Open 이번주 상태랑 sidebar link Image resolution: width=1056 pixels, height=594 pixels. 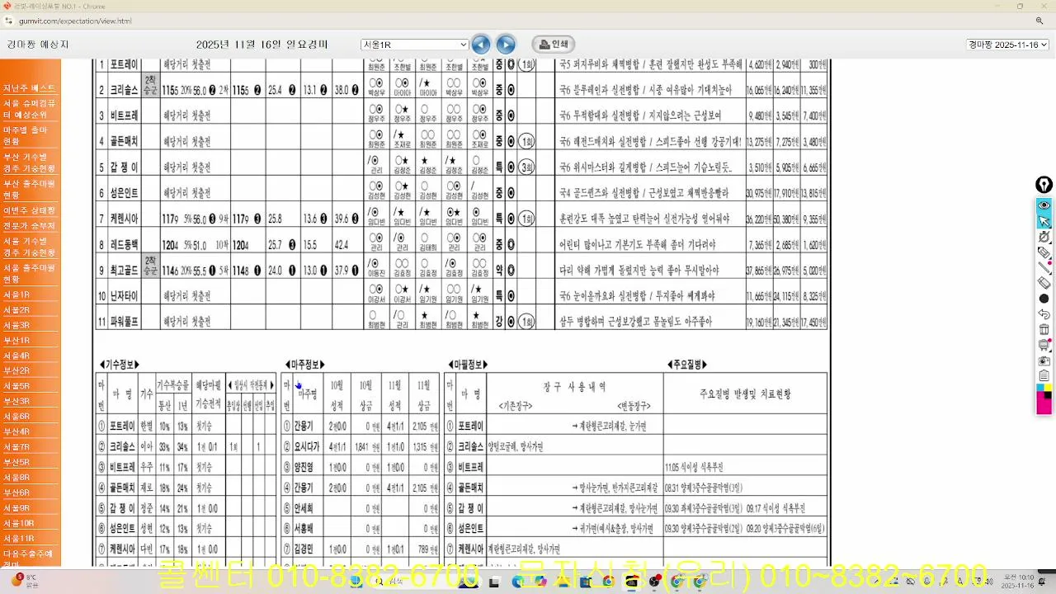pos(30,210)
